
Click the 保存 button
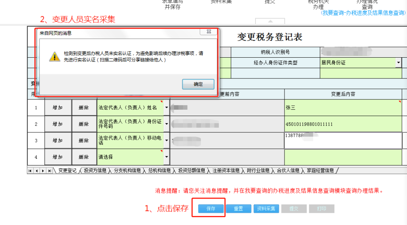click(x=211, y=209)
